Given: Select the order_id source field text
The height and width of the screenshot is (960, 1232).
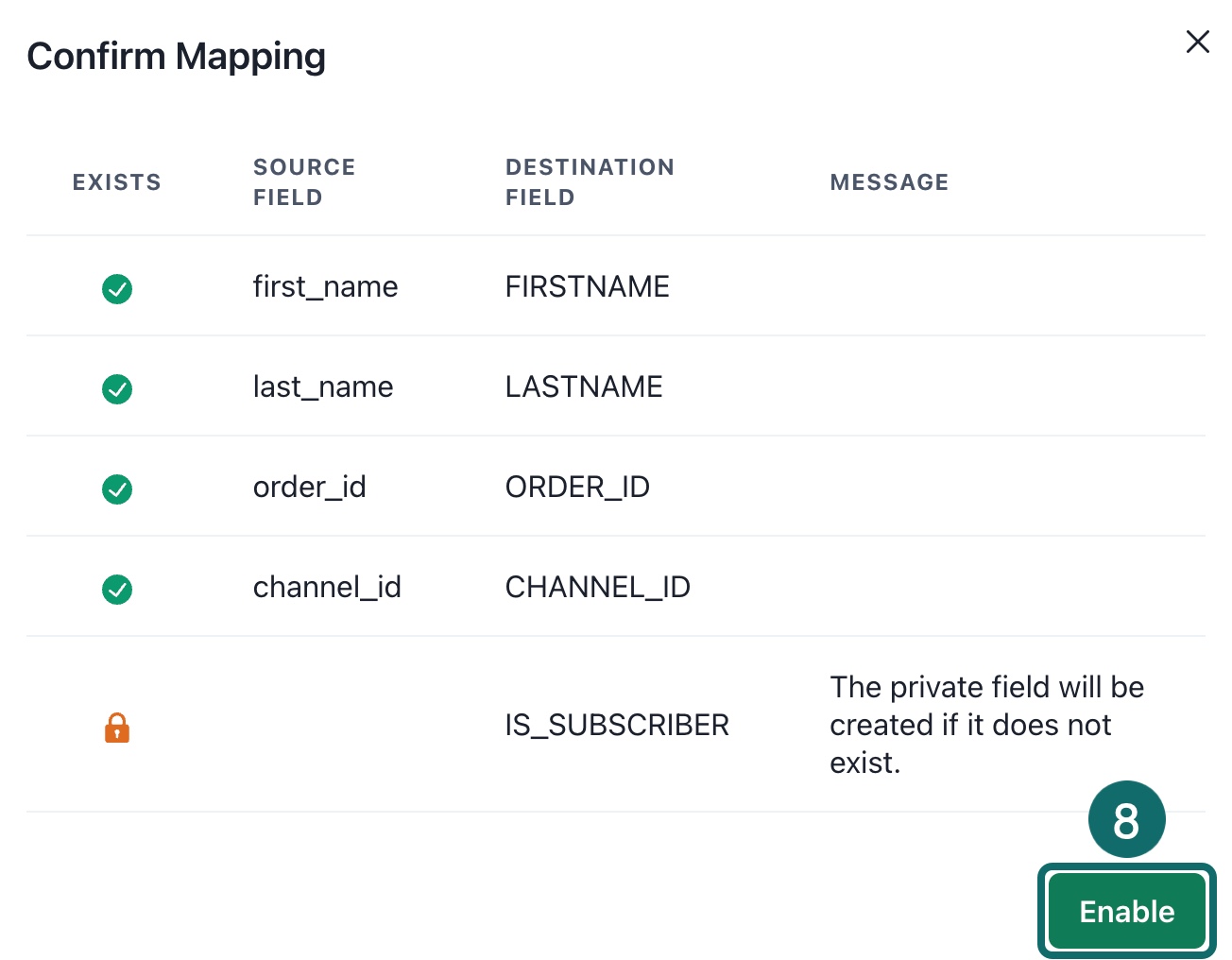Looking at the screenshot, I should (309, 487).
